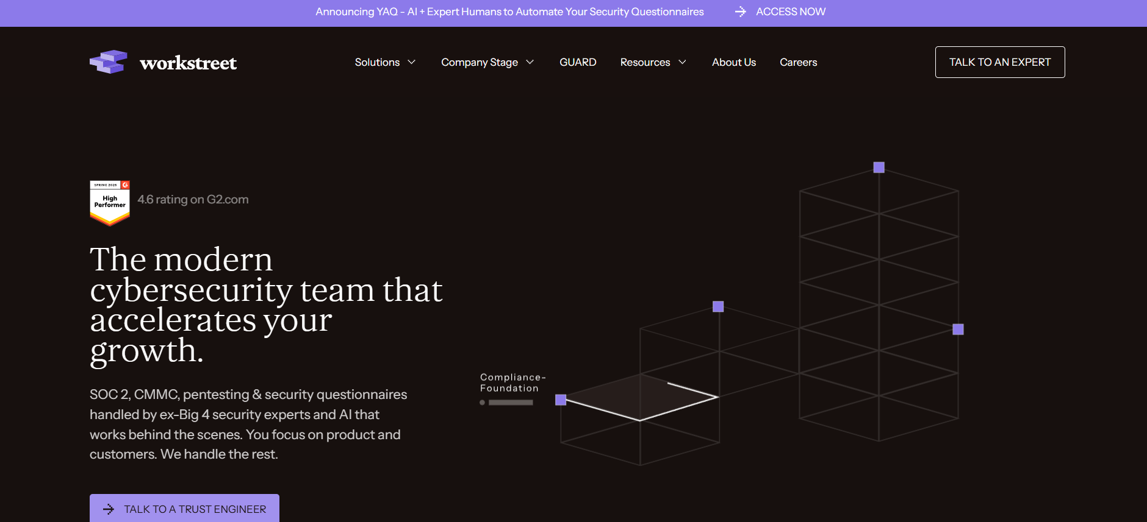Click the SOC 2, CMMC description paragraph
The width and height of the screenshot is (1147, 522).
248,425
